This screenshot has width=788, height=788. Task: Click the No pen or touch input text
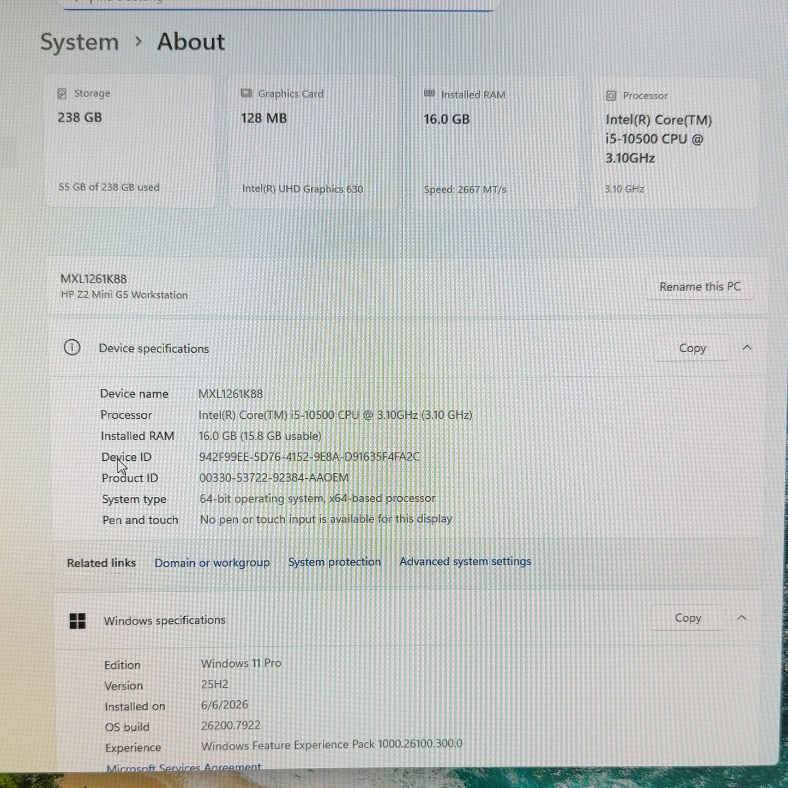click(x=326, y=519)
